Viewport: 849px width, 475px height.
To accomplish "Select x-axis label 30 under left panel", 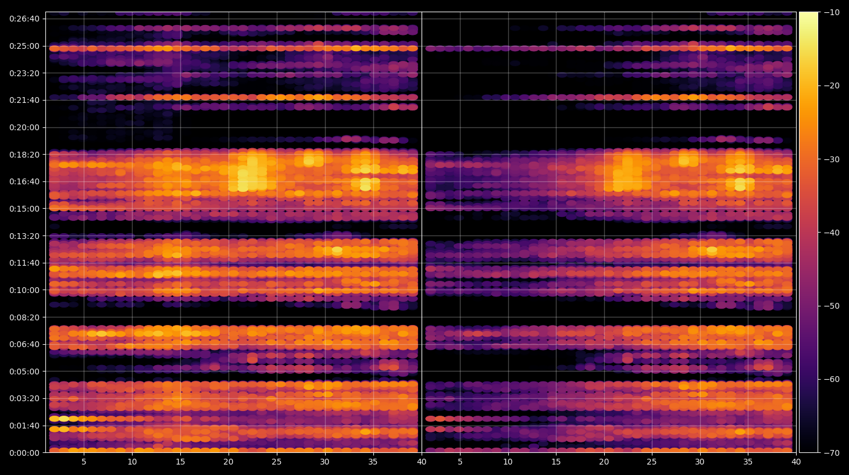I will (x=324, y=462).
